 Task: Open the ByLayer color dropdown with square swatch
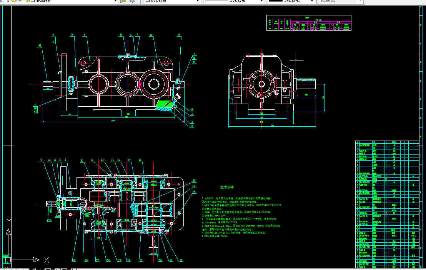click(172, 1)
